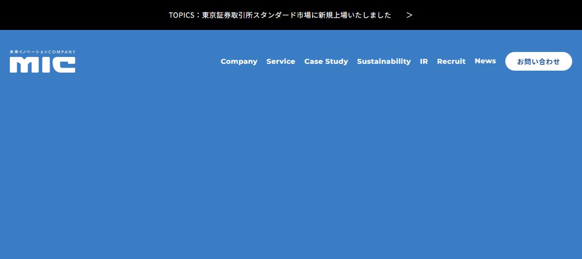582x259 pixels.
Task: Open the Sustainability section
Action: pyautogui.click(x=384, y=61)
